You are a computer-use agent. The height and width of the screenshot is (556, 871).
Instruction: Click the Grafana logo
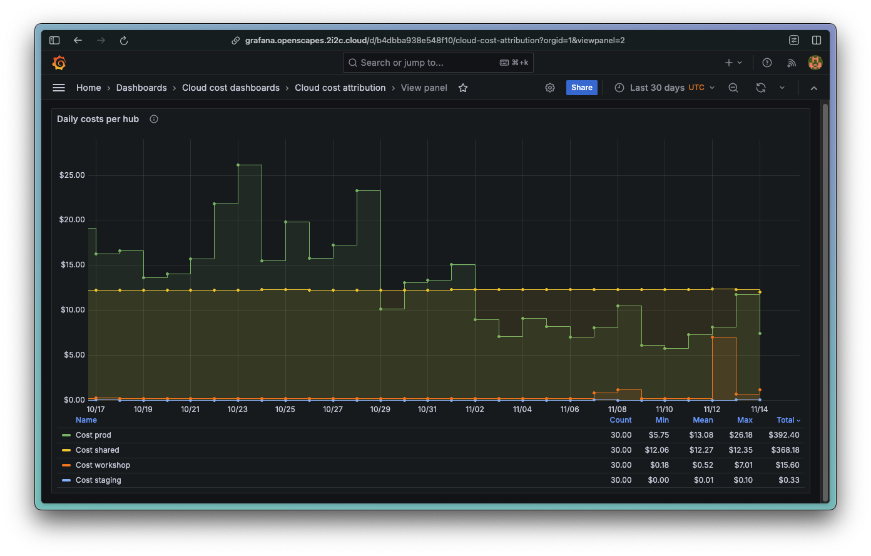pyautogui.click(x=59, y=63)
